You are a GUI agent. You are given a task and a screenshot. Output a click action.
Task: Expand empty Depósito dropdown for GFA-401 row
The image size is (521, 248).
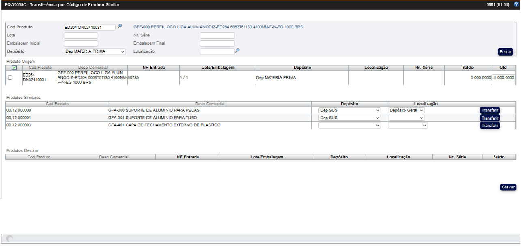tap(349, 126)
